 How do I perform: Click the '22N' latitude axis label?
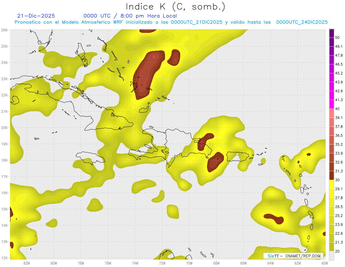4,95
